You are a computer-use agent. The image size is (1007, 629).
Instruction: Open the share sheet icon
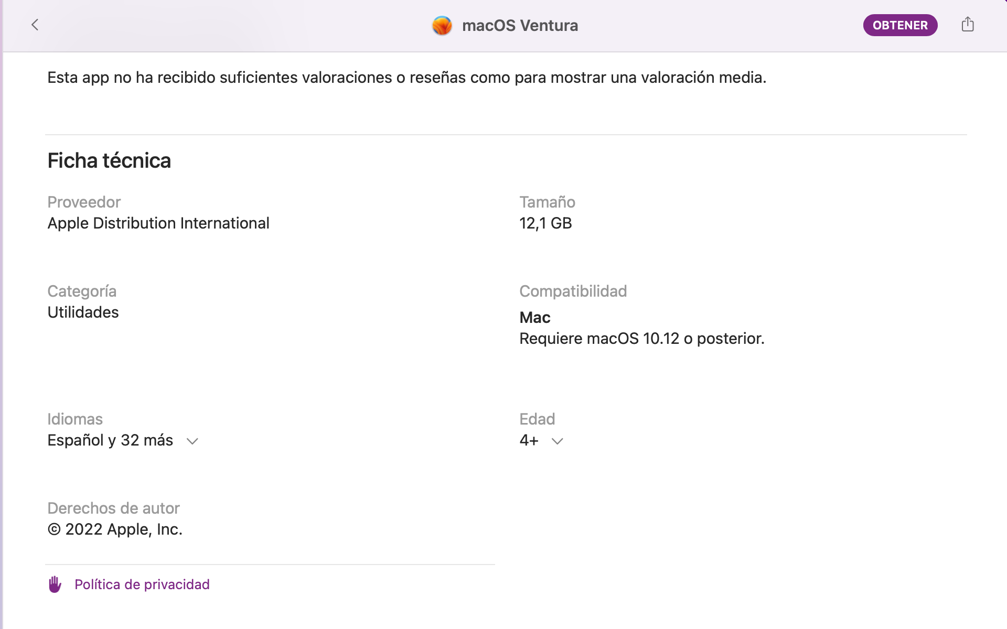pos(968,25)
